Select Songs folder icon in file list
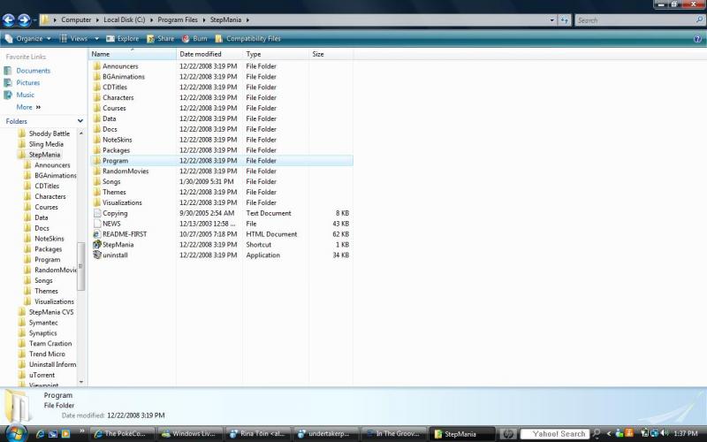Screen dimensions: 707x442 [97, 182]
